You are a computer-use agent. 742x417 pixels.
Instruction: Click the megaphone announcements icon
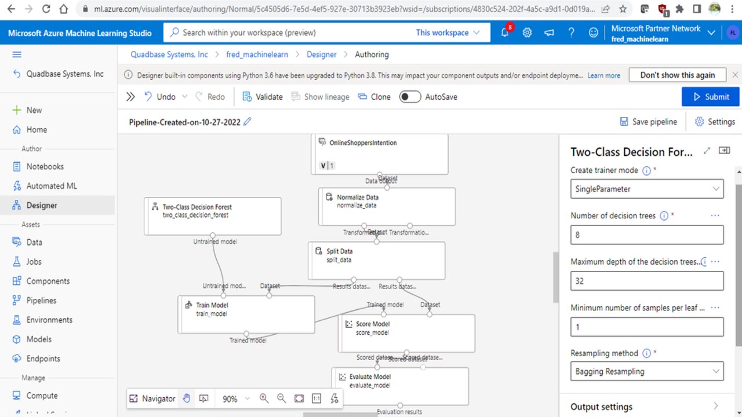[549, 32]
